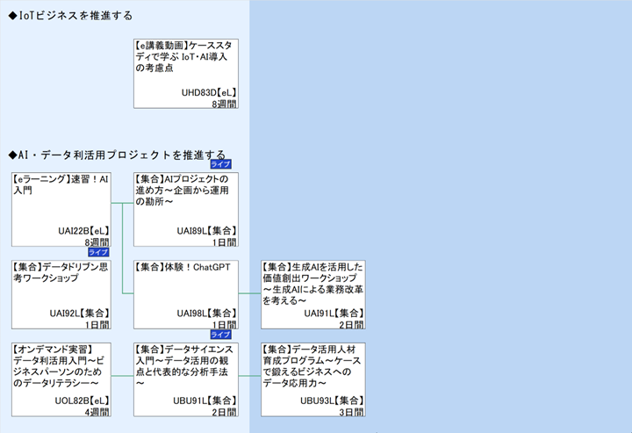This screenshot has height=433, width=632.
Task: Click the AI・データ利活用プロジェクトを推進する heading
Action: coord(117,155)
